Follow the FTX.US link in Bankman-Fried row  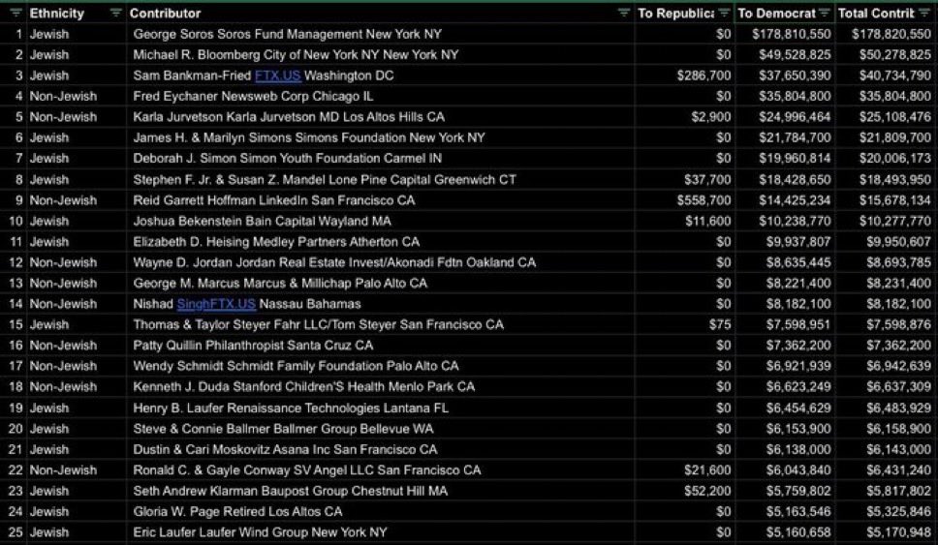(x=277, y=76)
